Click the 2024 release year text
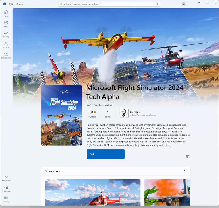219x208 pixels. (x=89, y=105)
